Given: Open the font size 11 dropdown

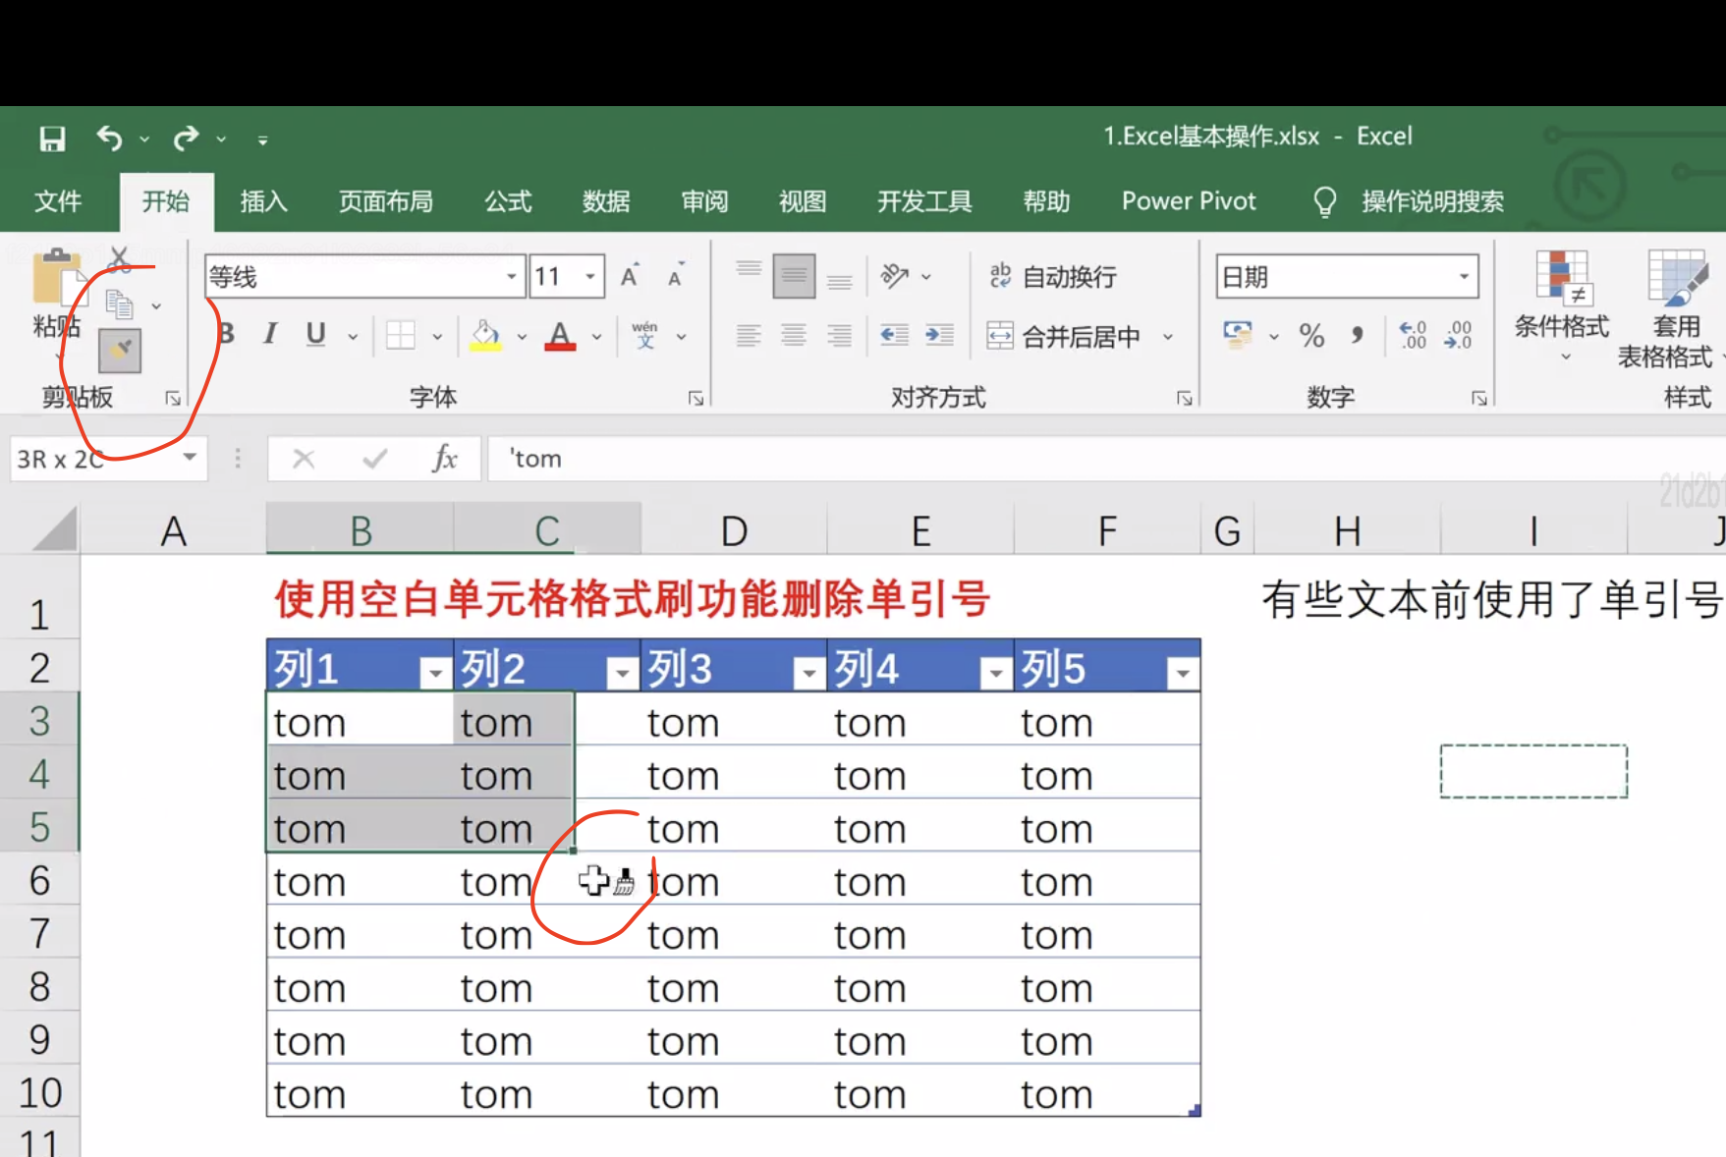Looking at the screenshot, I should (x=590, y=277).
